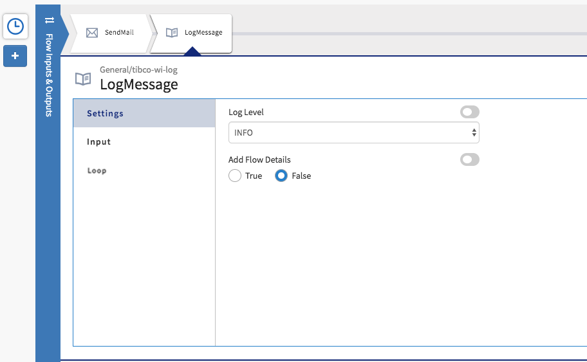Click the Flow Inputs & Outputs arrows icon
The width and height of the screenshot is (587, 362).
[50, 20]
